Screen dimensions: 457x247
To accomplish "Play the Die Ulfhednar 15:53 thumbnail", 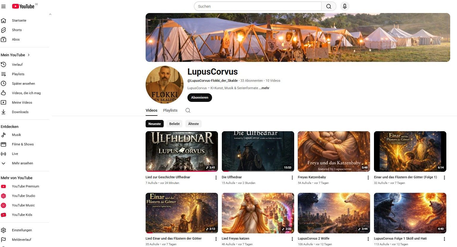I will point(258,151).
